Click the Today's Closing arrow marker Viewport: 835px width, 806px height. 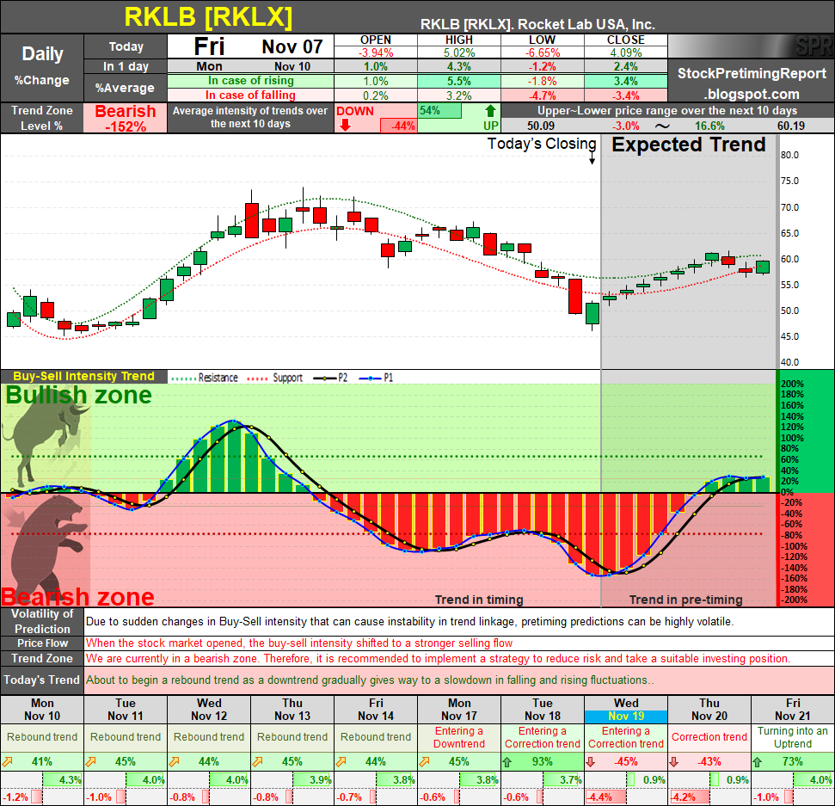[x=592, y=158]
